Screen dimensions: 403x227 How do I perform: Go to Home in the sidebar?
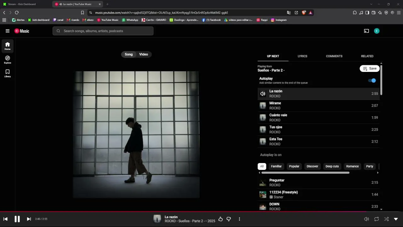pos(8,46)
